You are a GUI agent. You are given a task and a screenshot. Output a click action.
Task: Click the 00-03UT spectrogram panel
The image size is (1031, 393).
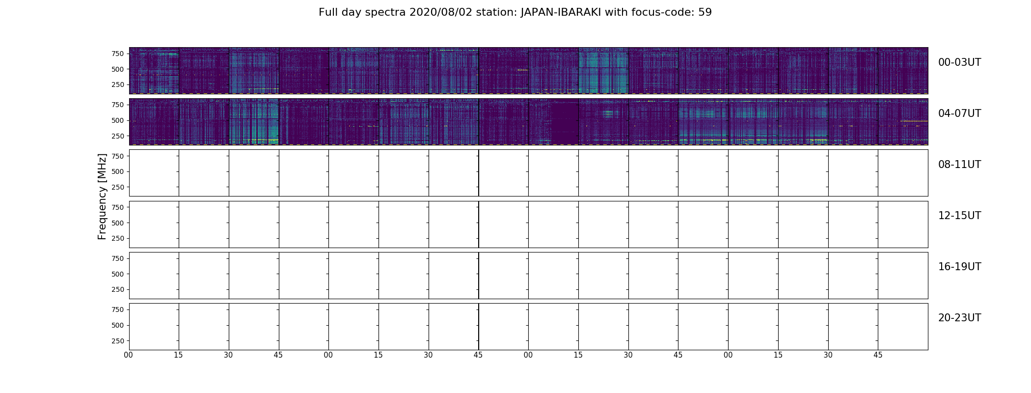pyautogui.click(x=528, y=71)
